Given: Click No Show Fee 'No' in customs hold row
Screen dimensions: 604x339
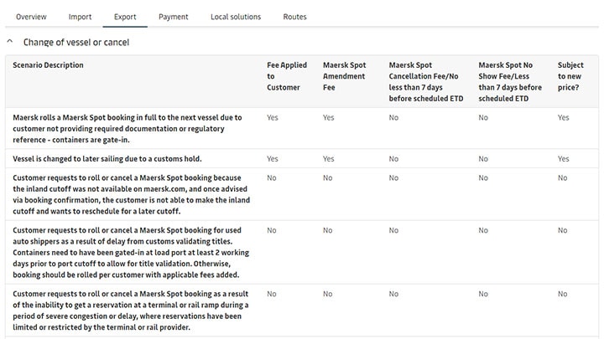Looking at the screenshot, I should point(483,159).
